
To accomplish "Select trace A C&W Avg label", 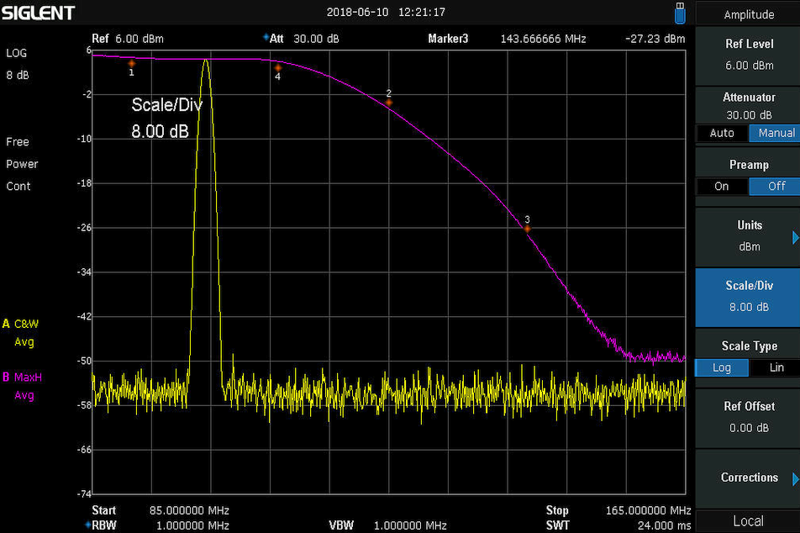I will (x=25, y=332).
